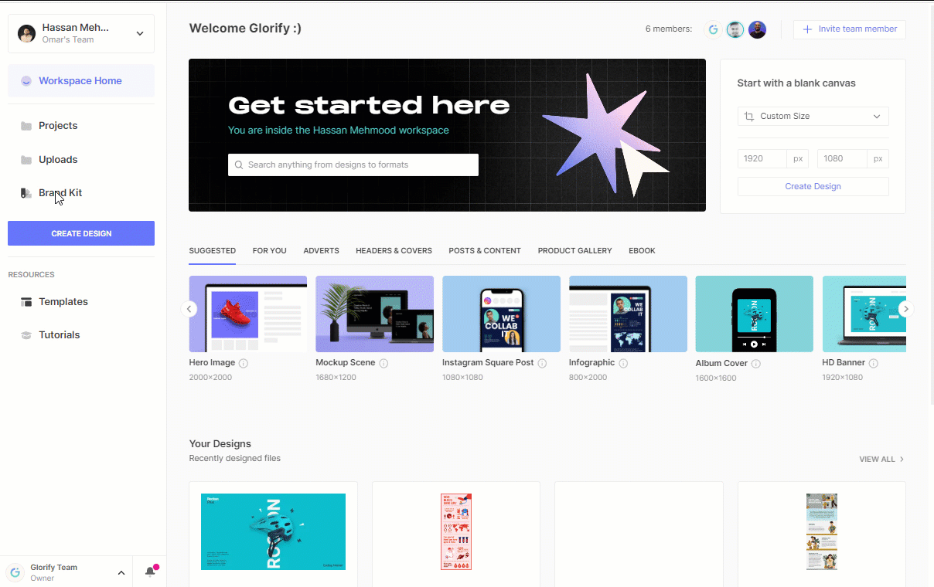Open the Tutorials section
This screenshot has height=587, width=934.
(x=60, y=334)
